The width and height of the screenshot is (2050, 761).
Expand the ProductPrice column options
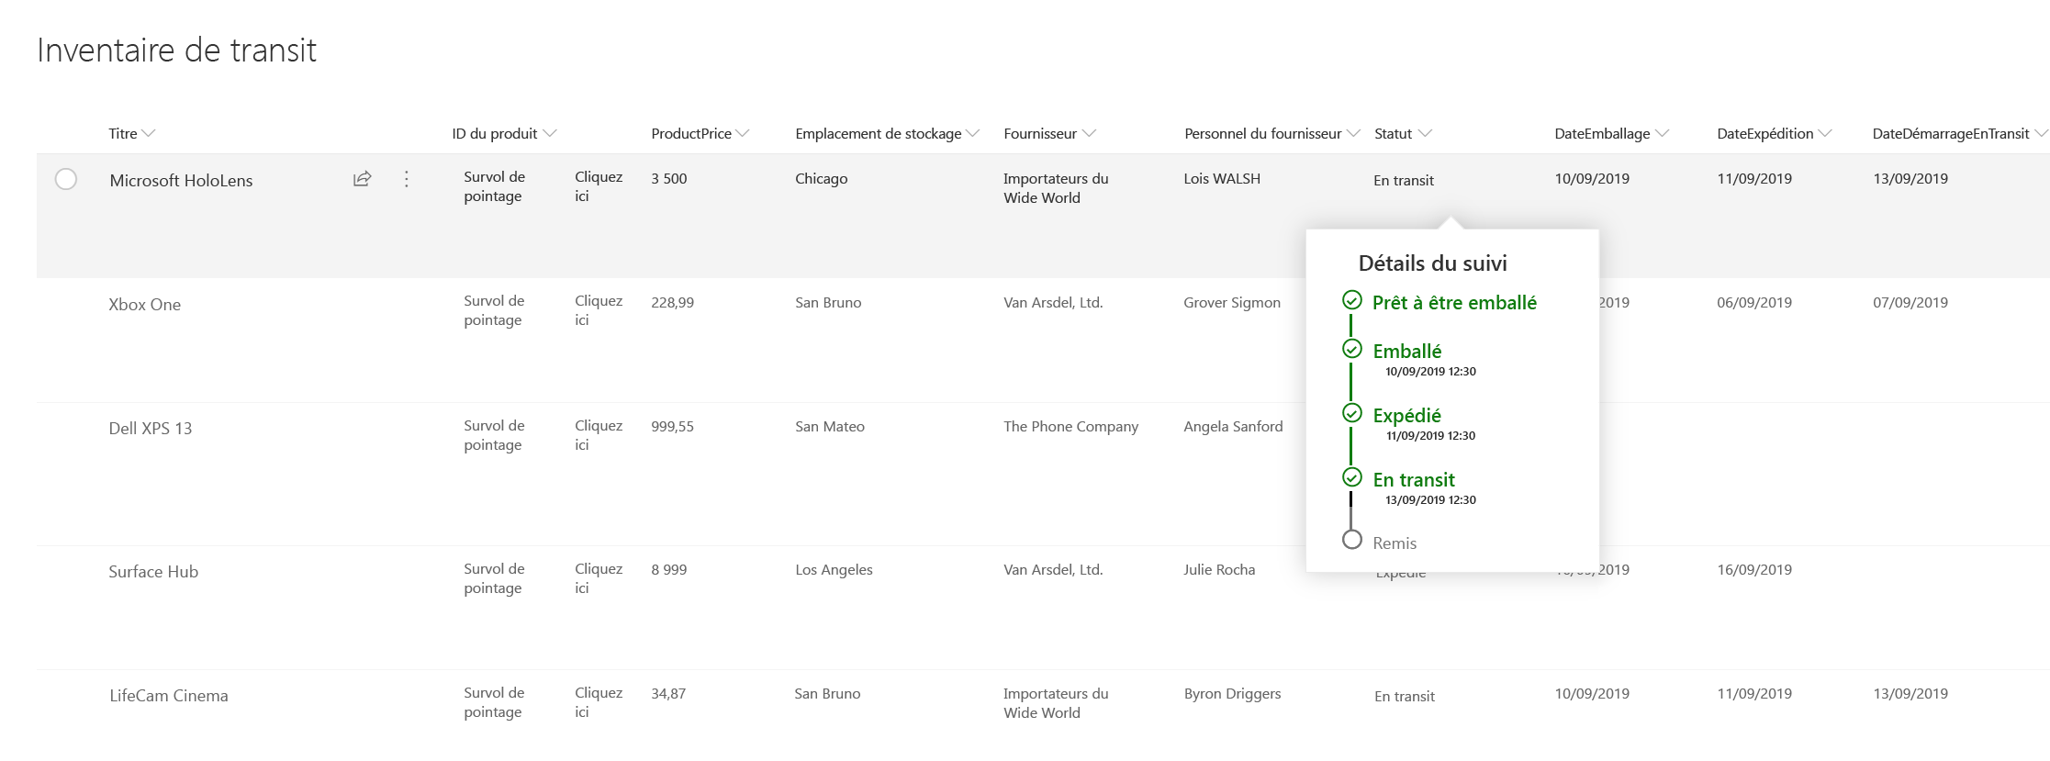[x=700, y=134]
